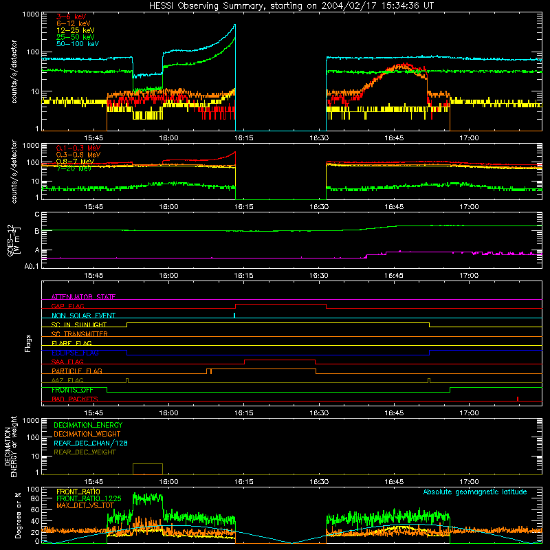Select the SC_IN_SUNLIGHT flag label
The height and width of the screenshot is (550, 550).
click(79, 324)
